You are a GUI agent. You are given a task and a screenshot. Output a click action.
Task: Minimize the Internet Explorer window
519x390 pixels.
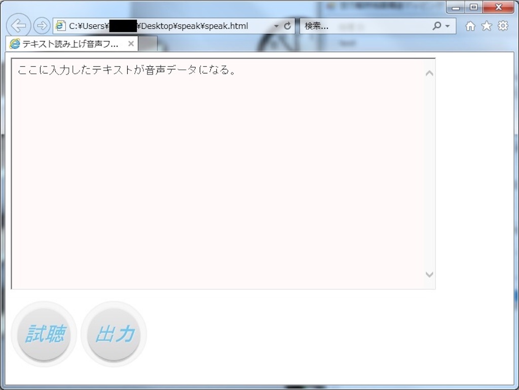[x=456, y=7]
